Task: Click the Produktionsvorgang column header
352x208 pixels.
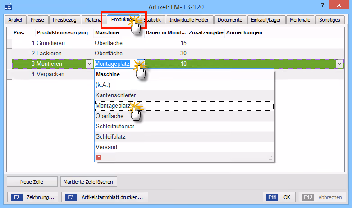Action: click(x=64, y=32)
